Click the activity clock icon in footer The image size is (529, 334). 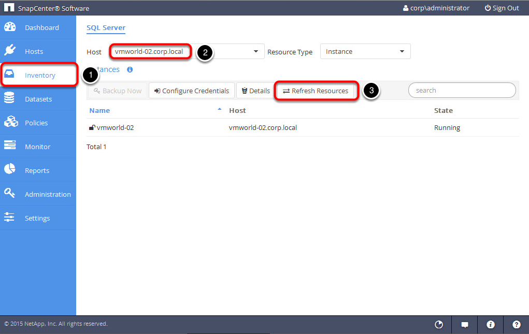click(x=438, y=325)
